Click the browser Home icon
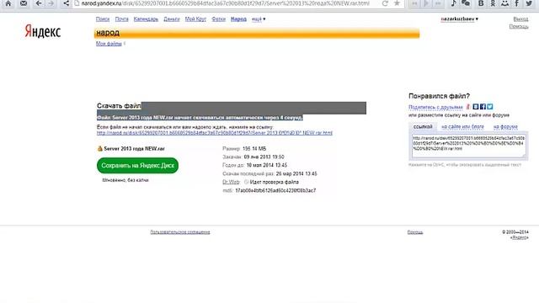Viewport: 539px width, 303px height. pyautogui.click(x=8, y=3)
